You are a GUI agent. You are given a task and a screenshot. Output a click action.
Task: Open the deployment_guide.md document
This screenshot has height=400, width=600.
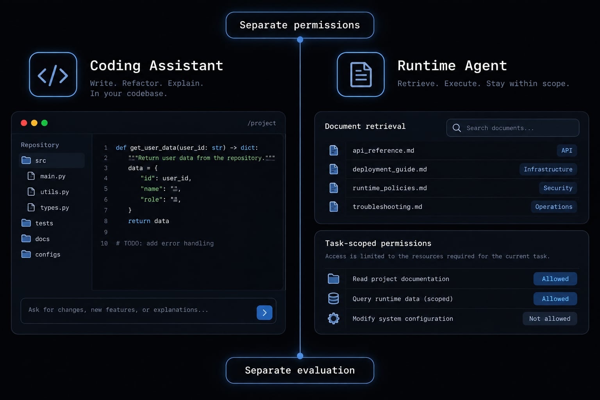[389, 169]
